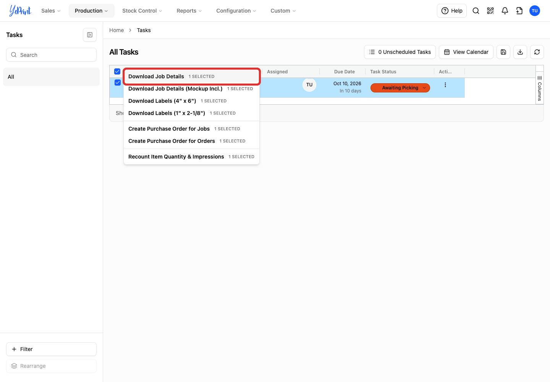Open the TU user avatar menu
This screenshot has width=550, height=382.
535,11
